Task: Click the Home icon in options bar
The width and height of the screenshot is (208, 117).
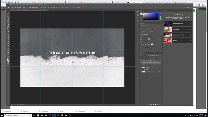Action: (x=9, y=7)
